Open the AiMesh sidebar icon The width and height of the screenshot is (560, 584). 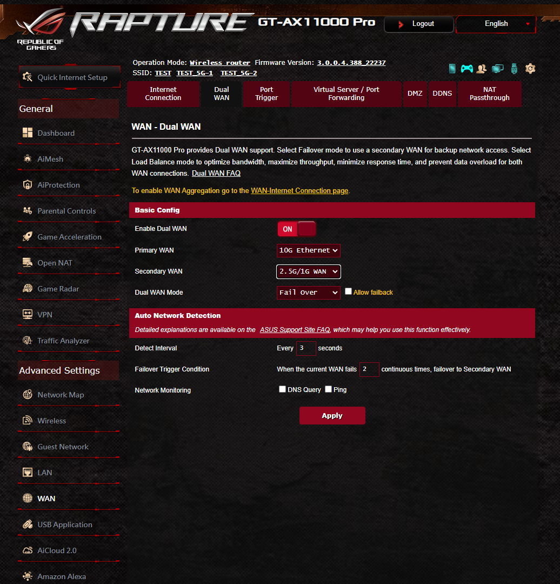click(x=27, y=158)
